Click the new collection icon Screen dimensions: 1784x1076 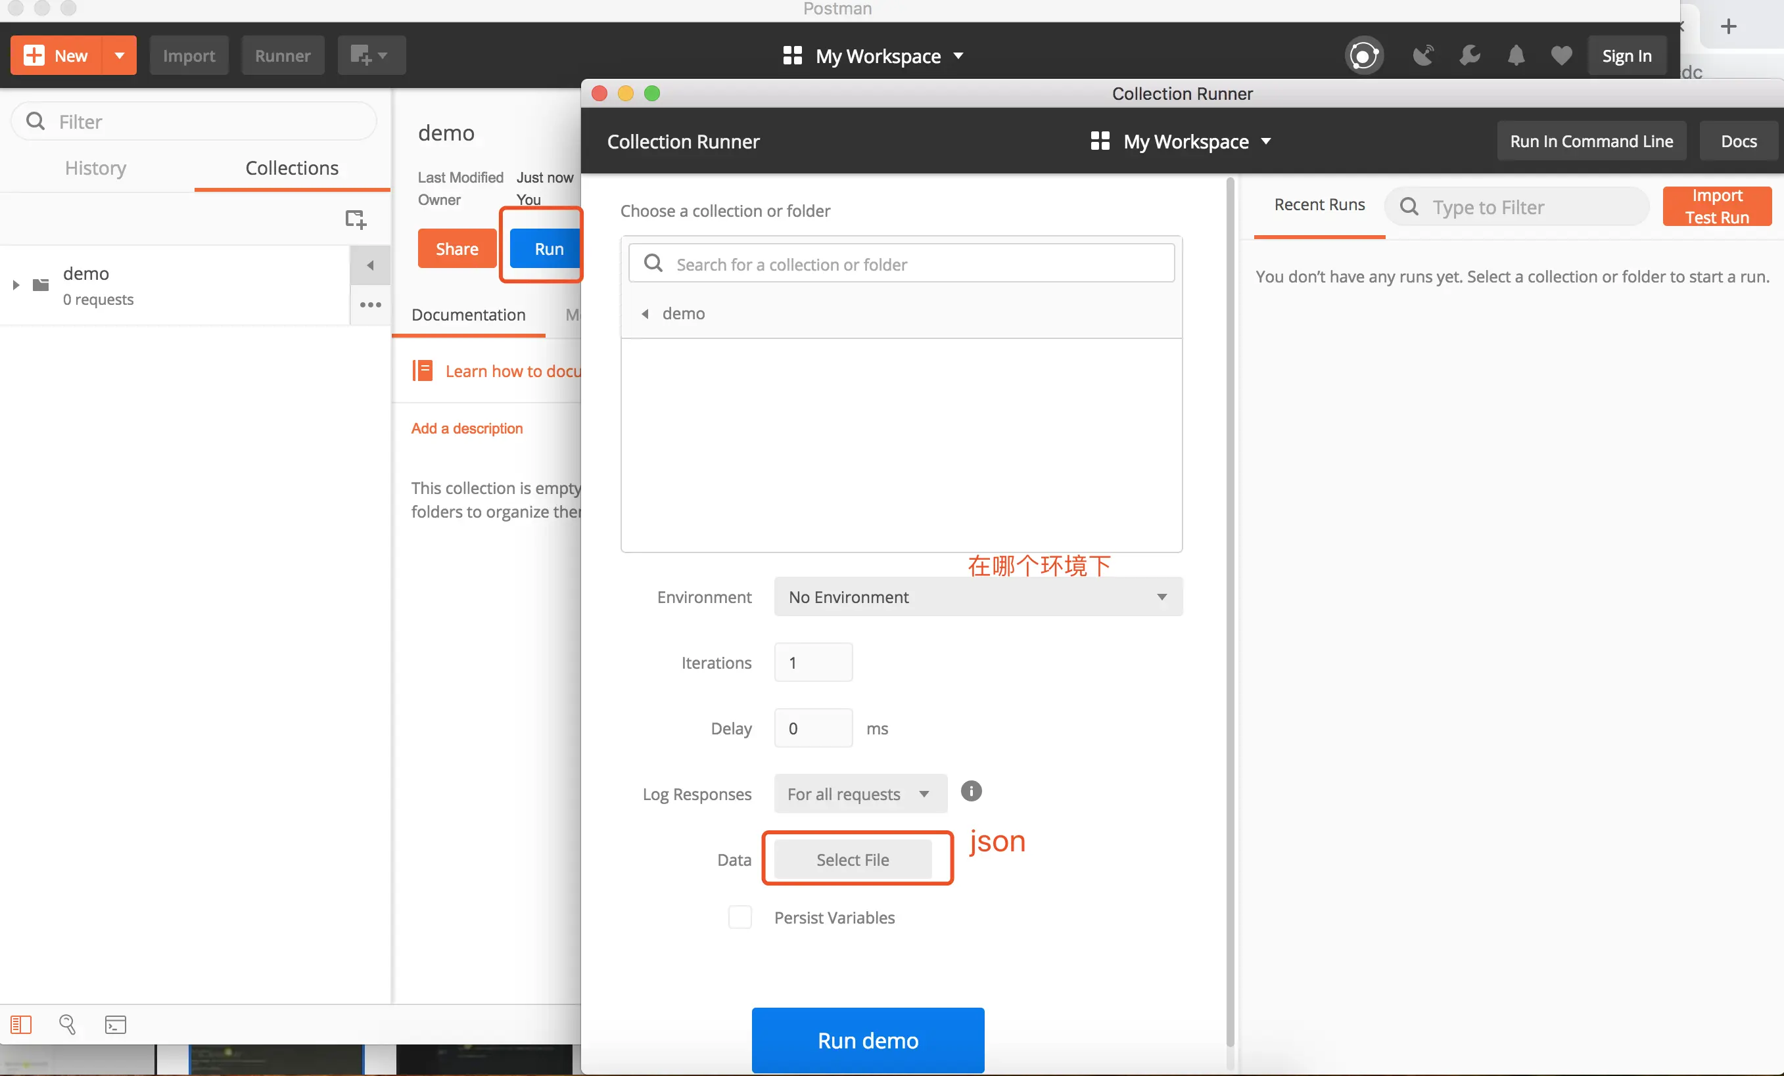[x=356, y=219]
